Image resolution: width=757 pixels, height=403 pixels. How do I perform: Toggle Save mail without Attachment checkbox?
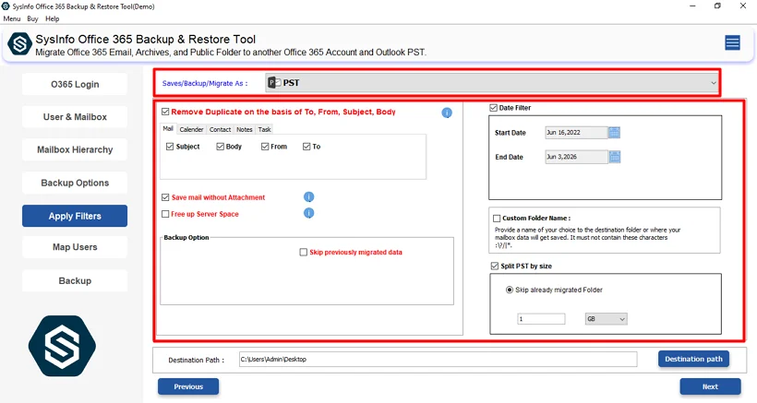point(165,197)
